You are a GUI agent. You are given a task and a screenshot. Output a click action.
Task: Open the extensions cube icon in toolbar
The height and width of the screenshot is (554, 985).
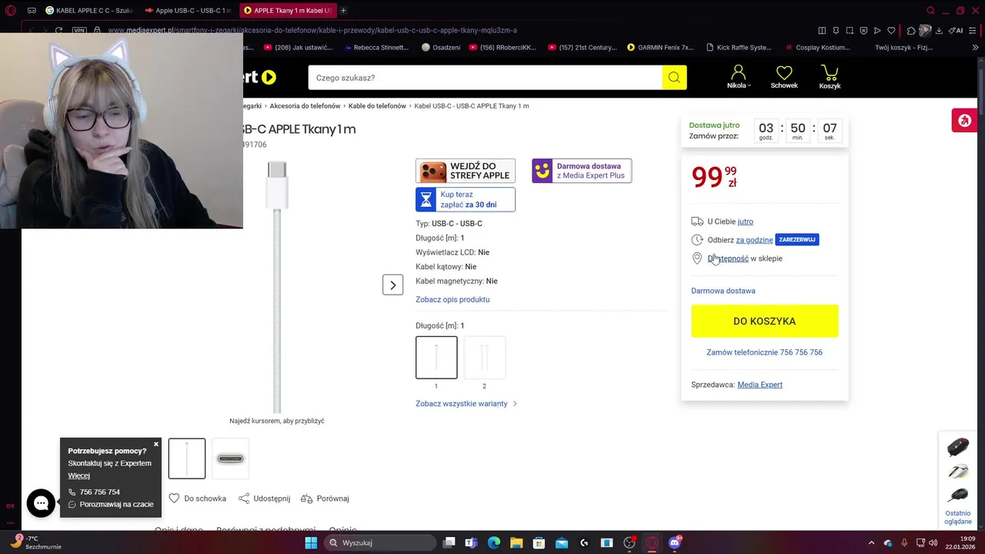pos(911,31)
